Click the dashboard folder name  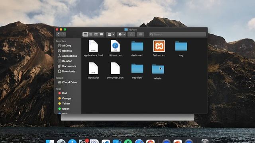tap(137, 56)
